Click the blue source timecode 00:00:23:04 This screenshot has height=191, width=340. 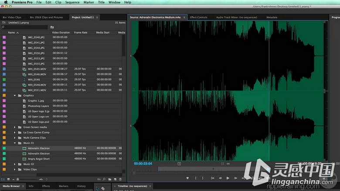coord(143,164)
